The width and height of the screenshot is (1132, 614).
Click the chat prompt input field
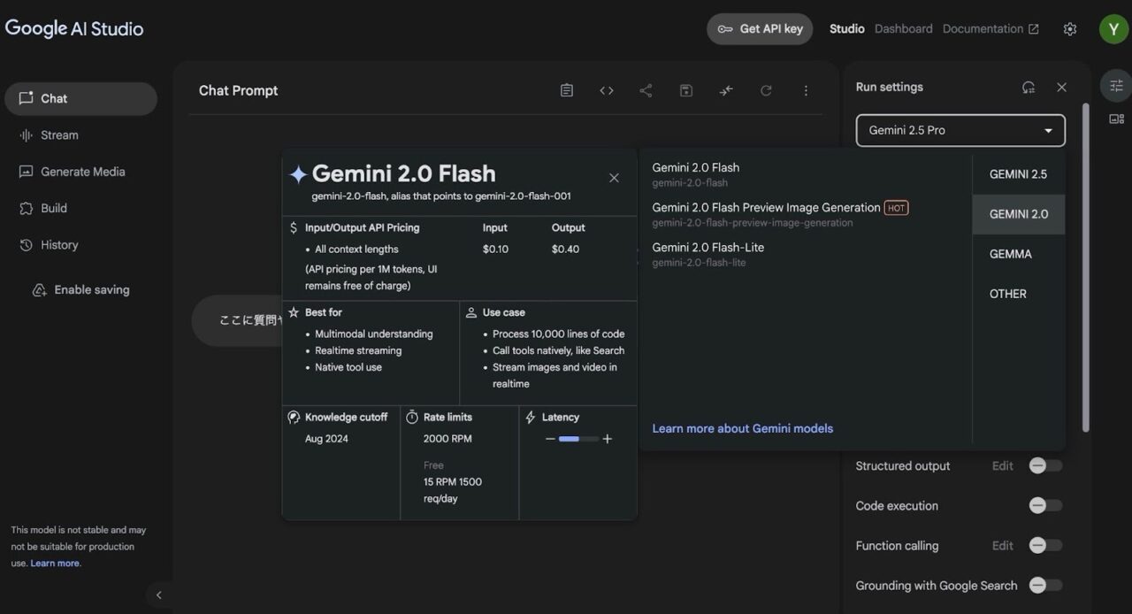pyautogui.click(x=237, y=320)
